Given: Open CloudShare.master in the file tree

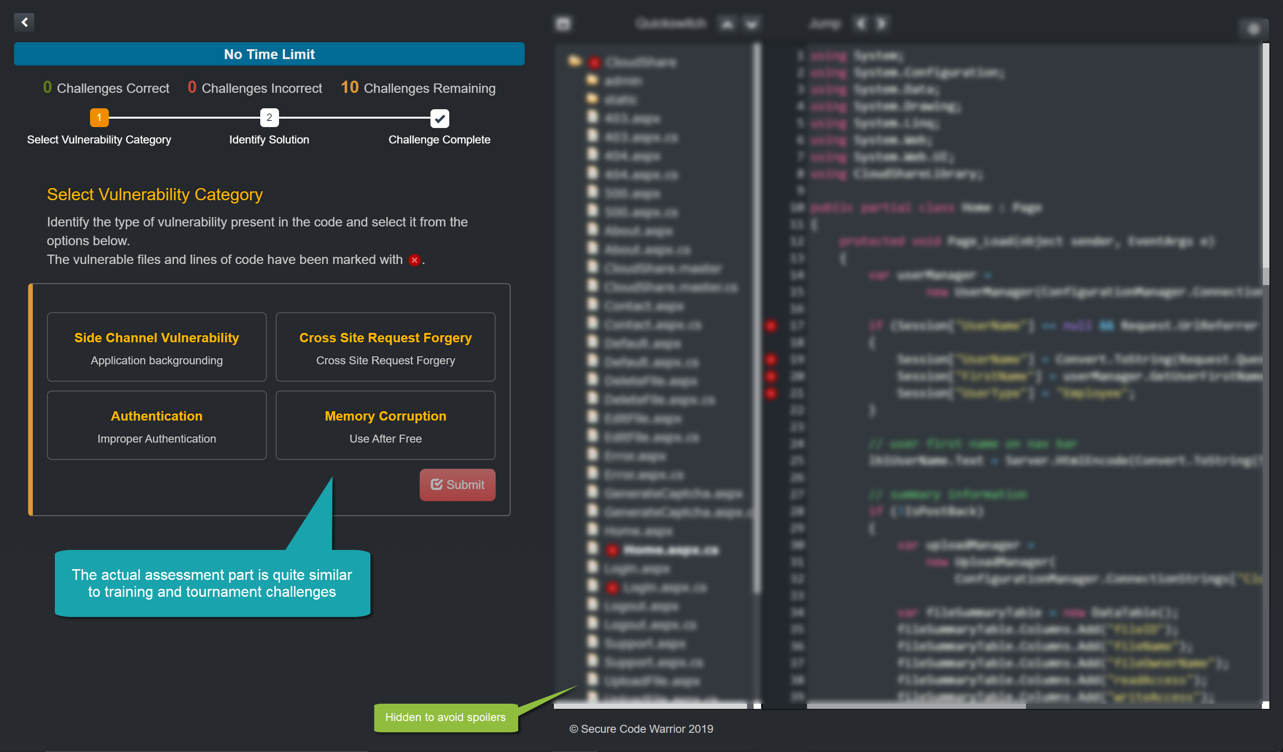Looking at the screenshot, I should [663, 268].
